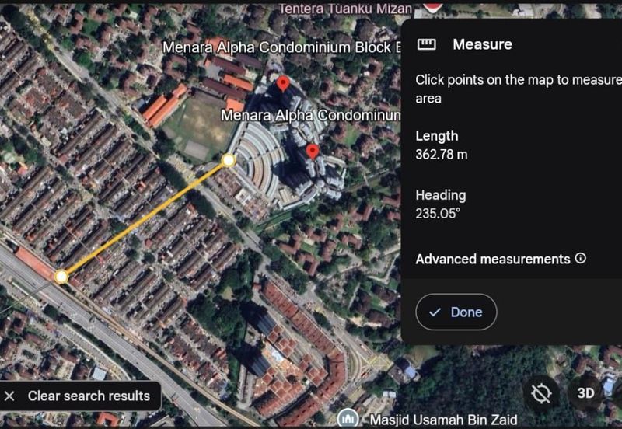Image resolution: width=622 pixels, height=429 pixels.
Task: Toggle the 3D view button
Action: pyautogui.click(x=585, y=393)
